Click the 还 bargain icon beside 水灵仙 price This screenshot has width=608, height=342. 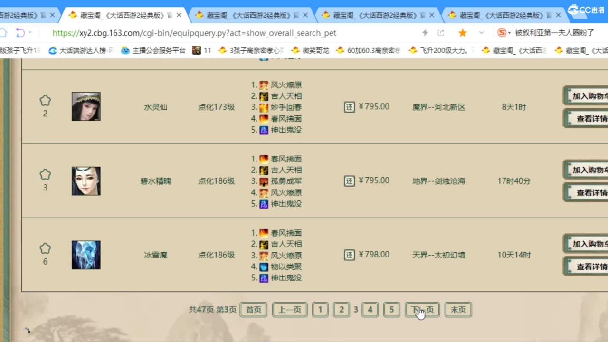pyautogui.click(x=349, y=107)
